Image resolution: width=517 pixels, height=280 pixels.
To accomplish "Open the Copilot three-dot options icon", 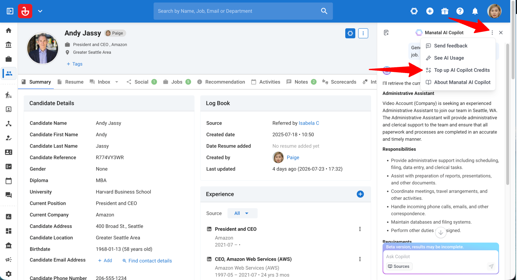I will coord(492,33).
